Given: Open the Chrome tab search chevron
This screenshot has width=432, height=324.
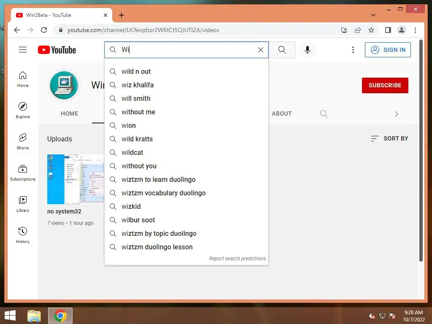Looking at the screenshot, I should tap(373, 15).
